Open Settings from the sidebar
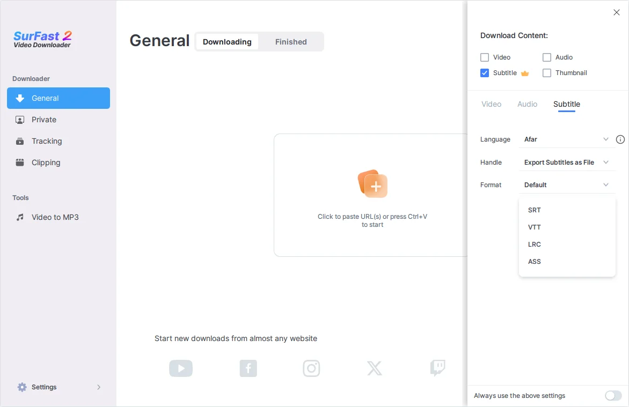This screenshot has height=407, width=629. (58, 387)
